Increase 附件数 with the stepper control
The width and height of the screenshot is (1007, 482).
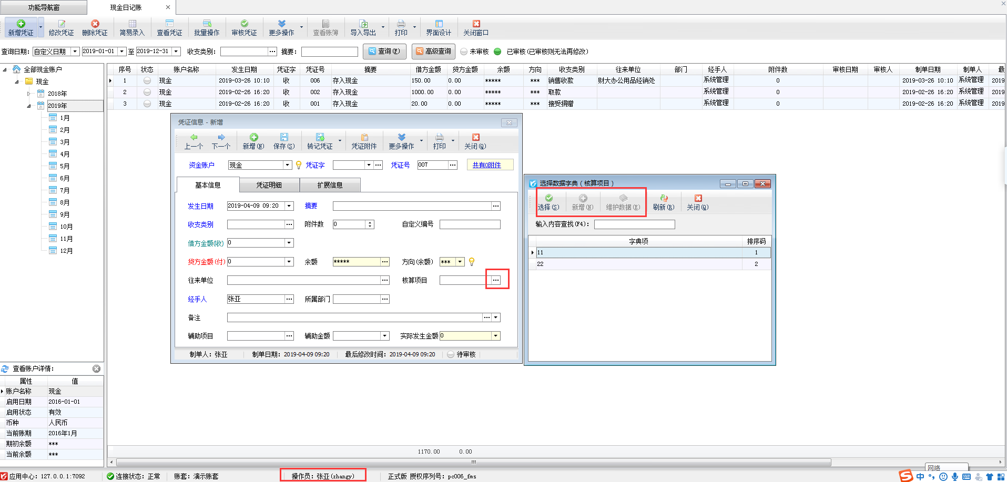coord(371,222)
